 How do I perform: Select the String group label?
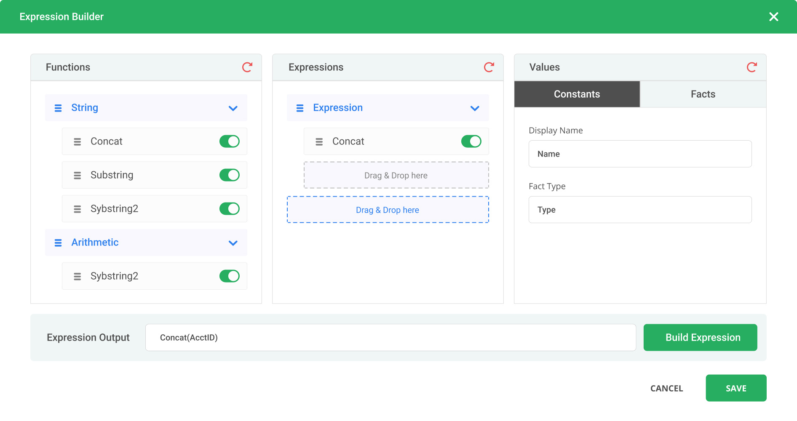[85, 108]
